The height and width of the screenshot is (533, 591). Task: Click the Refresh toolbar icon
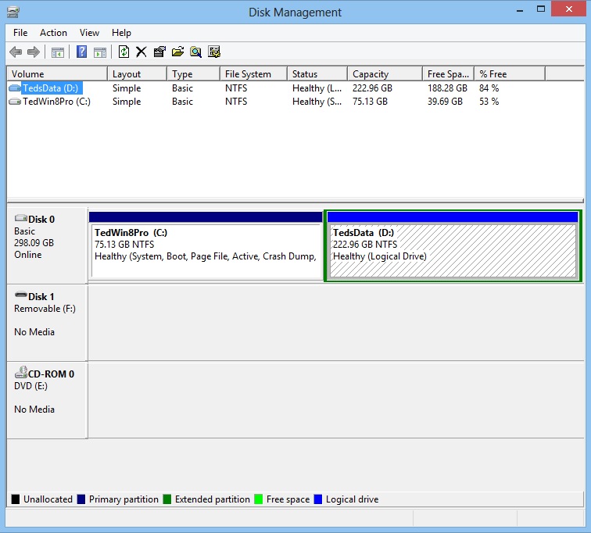pyautogui.click(x=124, y=52)
